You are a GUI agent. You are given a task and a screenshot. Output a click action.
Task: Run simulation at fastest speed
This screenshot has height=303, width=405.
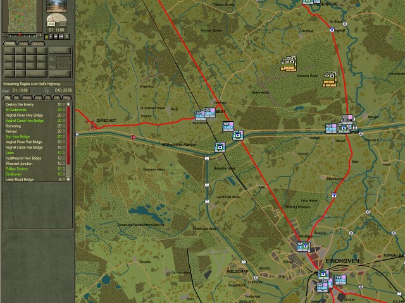tap(61, 37)
